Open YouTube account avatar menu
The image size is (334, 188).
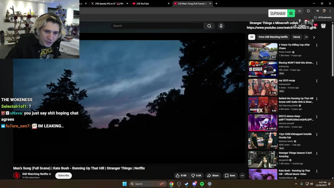[323, 26]
